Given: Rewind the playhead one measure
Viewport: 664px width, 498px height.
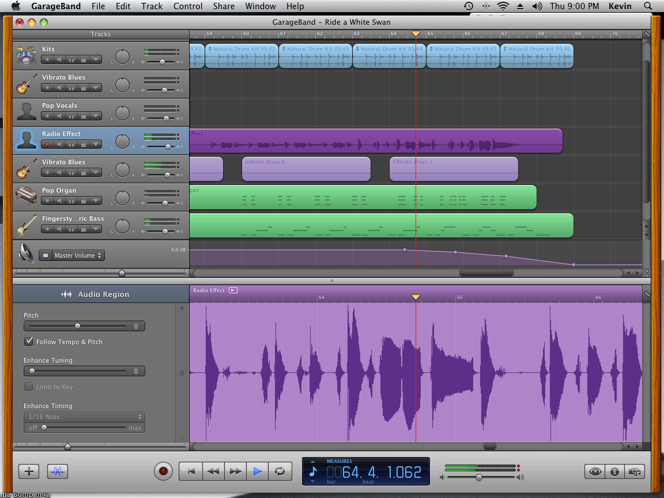Looking at the screenshot, I should tap(213, 471).
